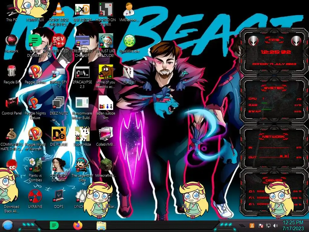This screenshot has height=232, width=309.
Task: Open the Network desktop icon
Action: (12, 43)
